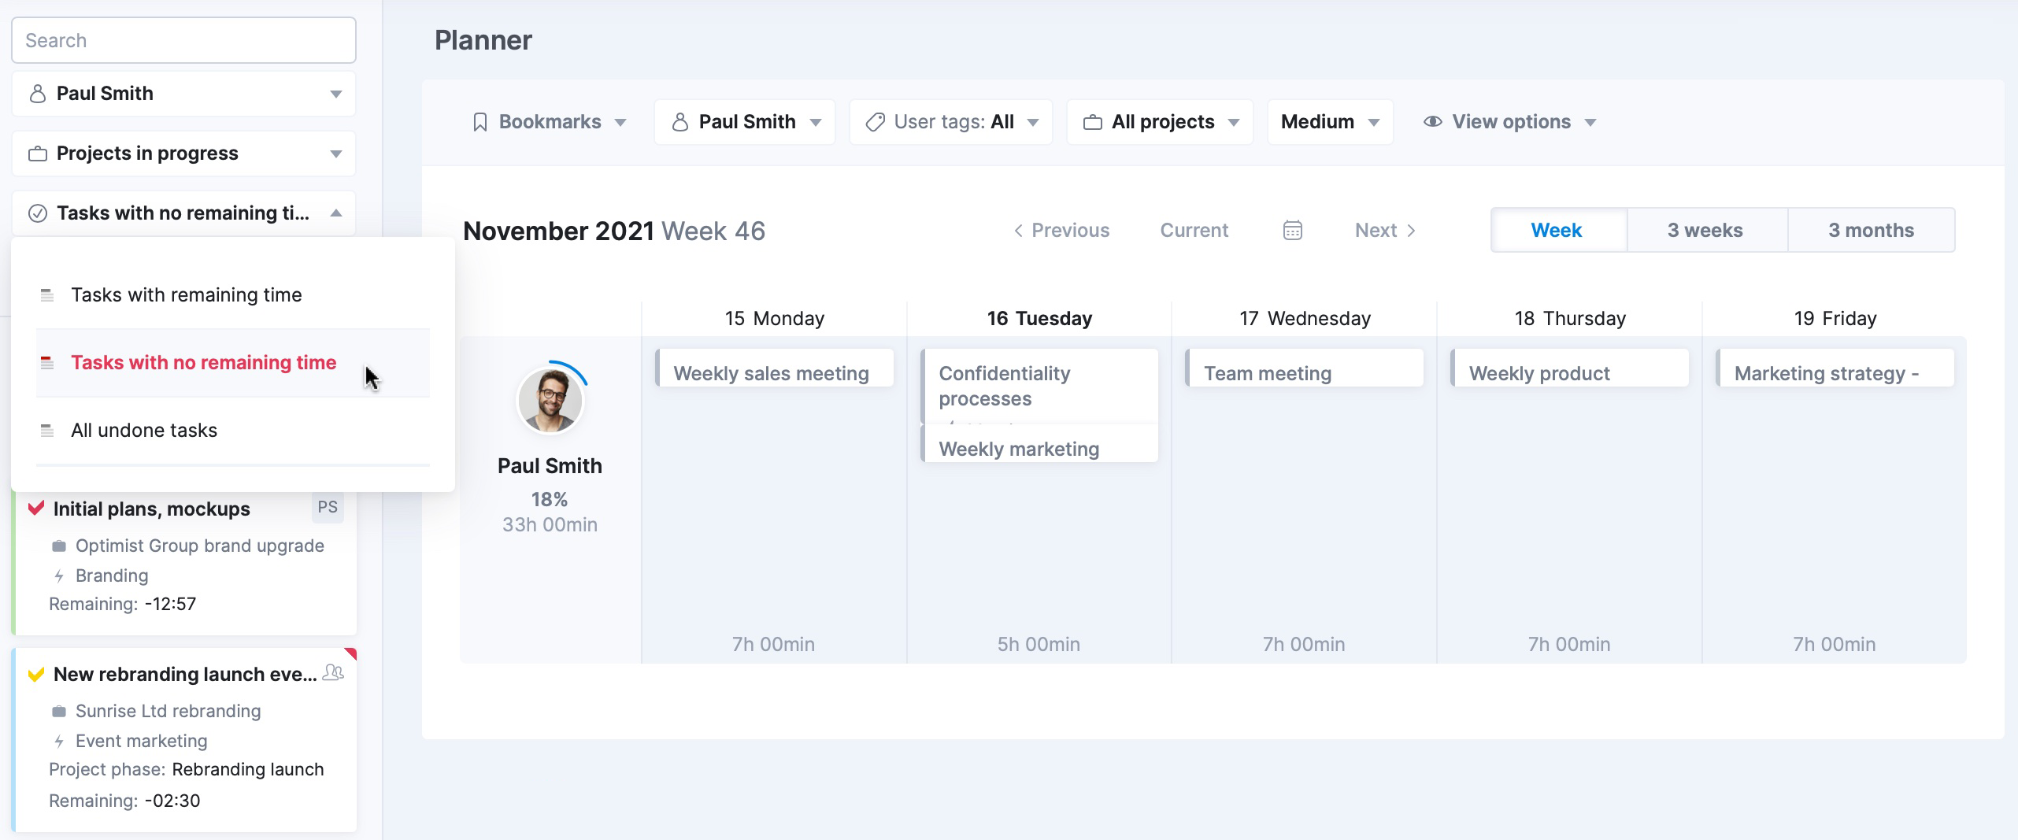Switch to the 3 weeks view tab
The image size is (2018, 840).
pos(1705,230)
